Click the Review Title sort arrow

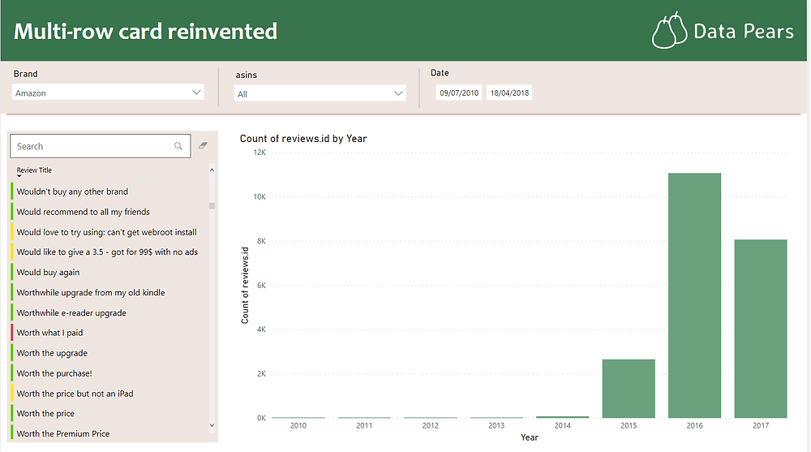(x=19, y=176)
